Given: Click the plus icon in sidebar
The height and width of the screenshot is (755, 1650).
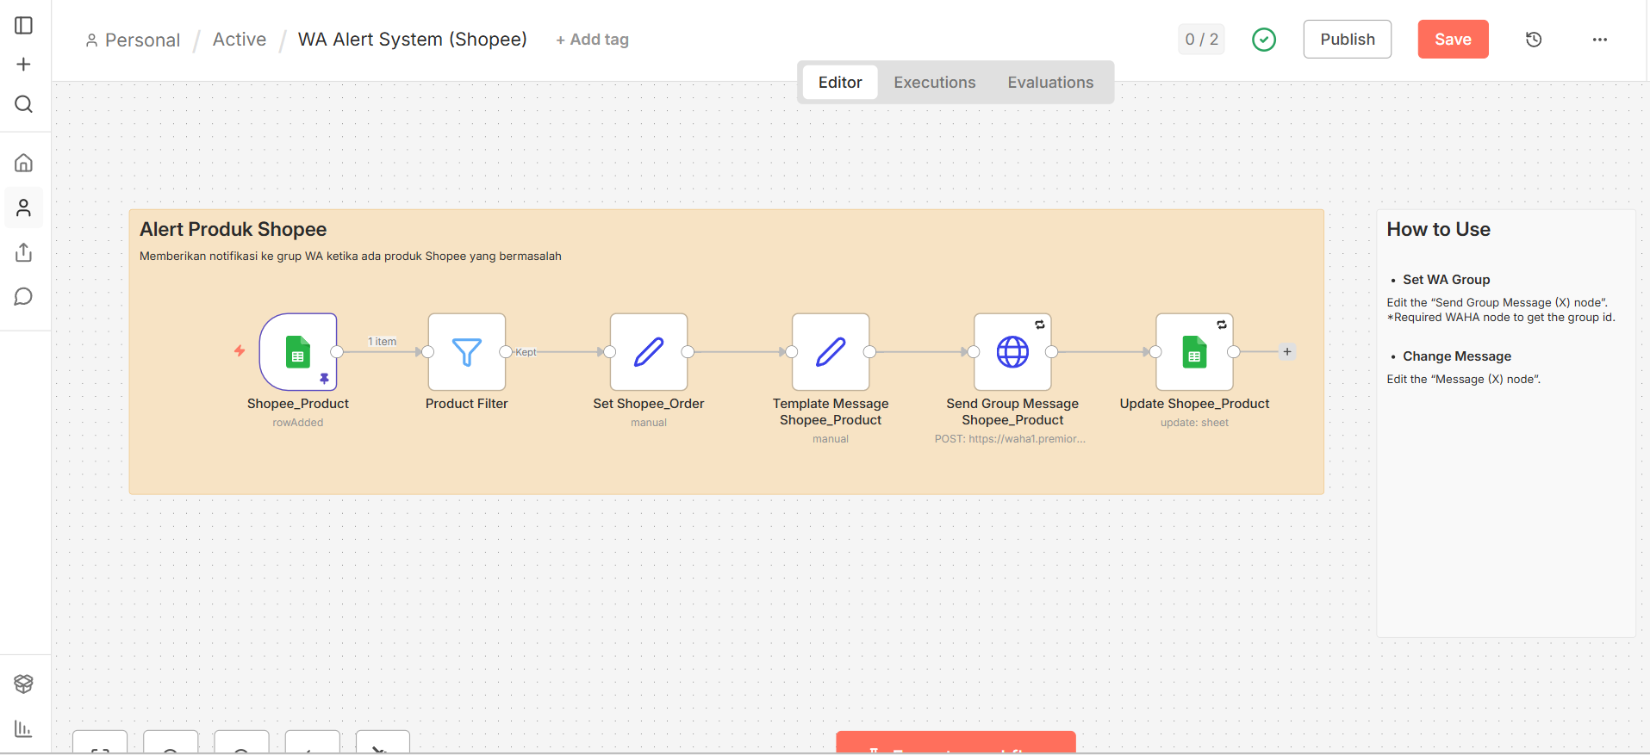Looking at the screenshot, I should click(24, 65).
